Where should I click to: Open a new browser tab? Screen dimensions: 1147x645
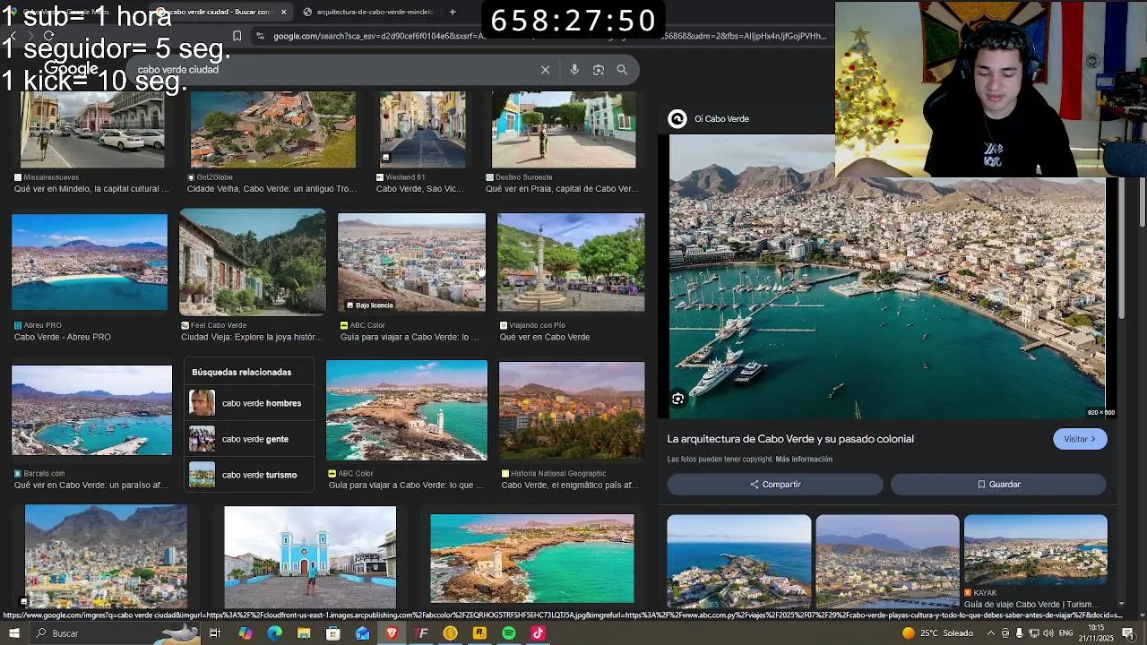pos(453,12)
